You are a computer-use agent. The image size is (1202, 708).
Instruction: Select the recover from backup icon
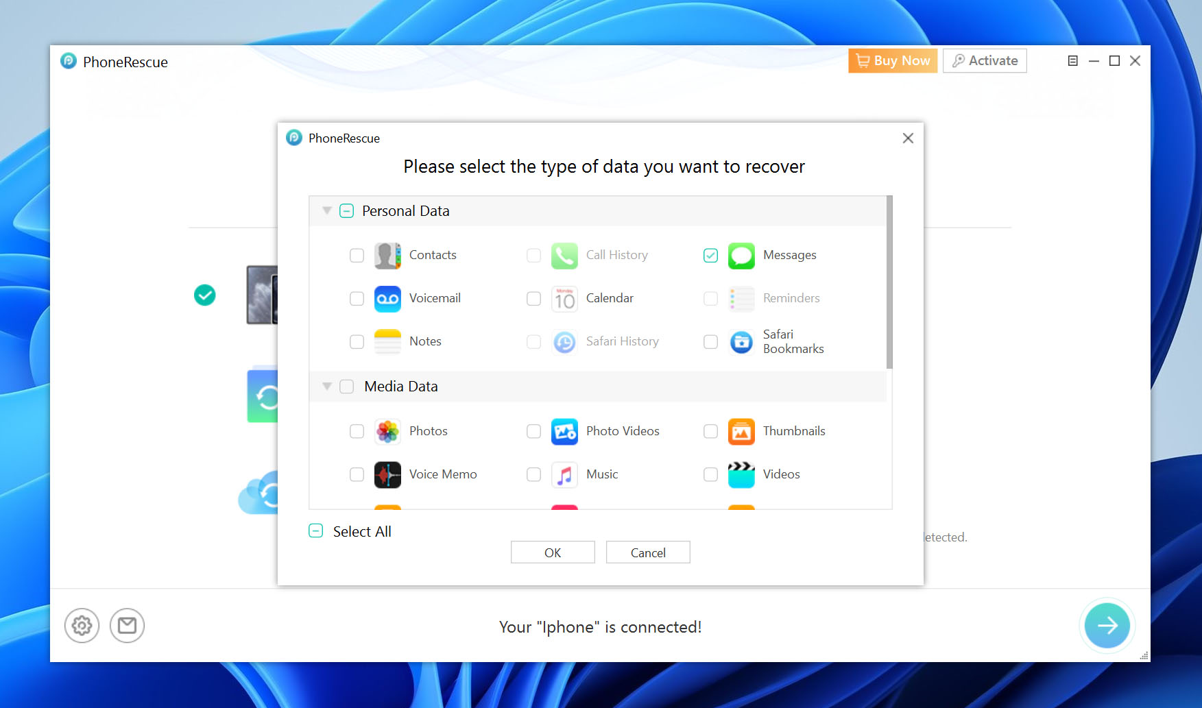(x=263, y=395)
